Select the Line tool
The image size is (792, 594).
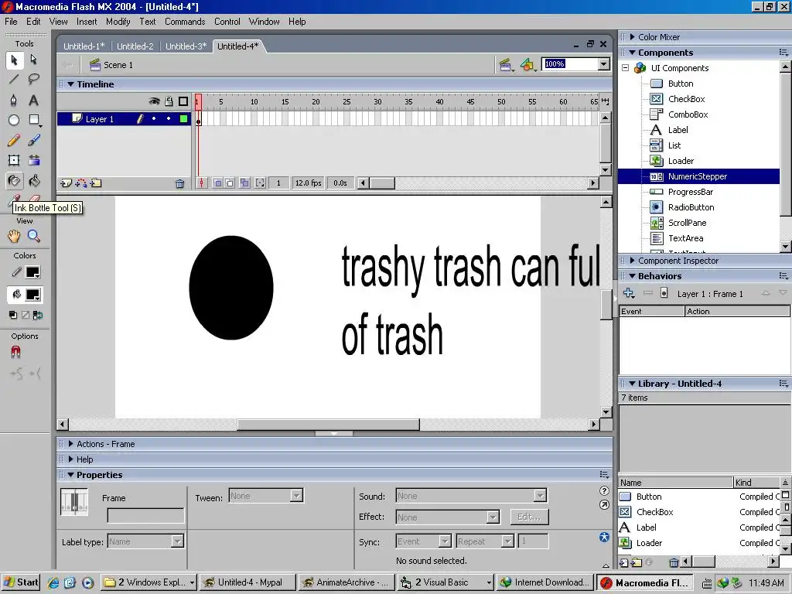pyautogui.click(x=14, y=80)
